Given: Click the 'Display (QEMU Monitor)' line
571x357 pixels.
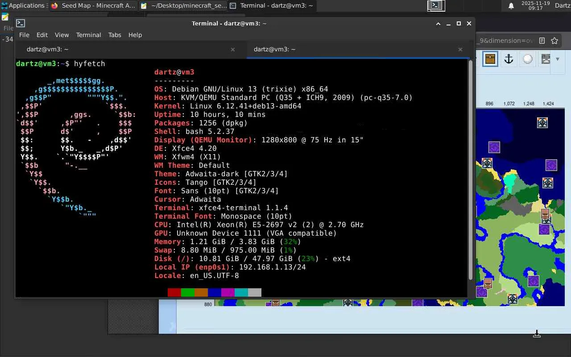Looking at the screenshot, I should coord(259,140).
